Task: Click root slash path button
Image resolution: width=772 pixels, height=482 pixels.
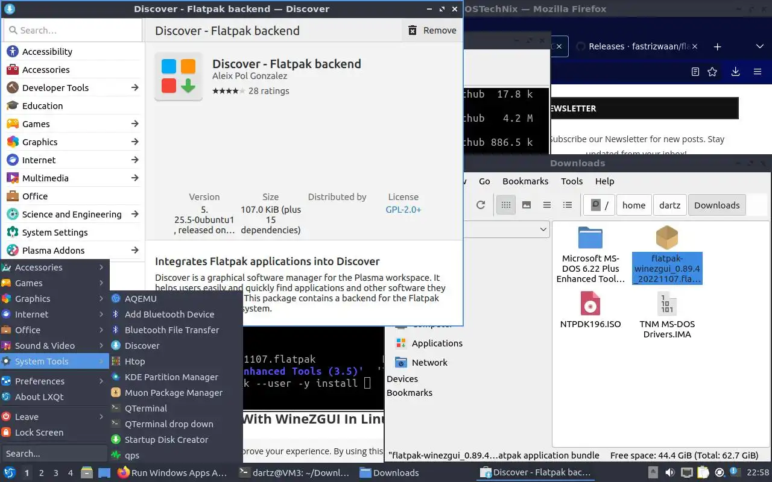Action: tap(600, 205)
